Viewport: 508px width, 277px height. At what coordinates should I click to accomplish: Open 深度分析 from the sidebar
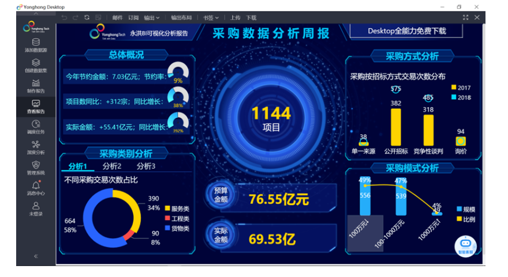36,145
